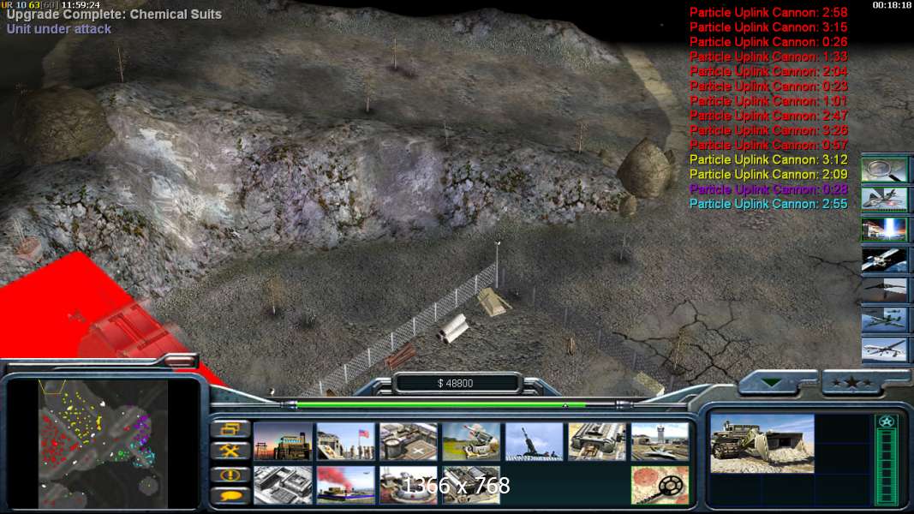Click the red Particle Uplink Cannon 3:15 timer
The image size is (914, 514).
tap(768, 27)
